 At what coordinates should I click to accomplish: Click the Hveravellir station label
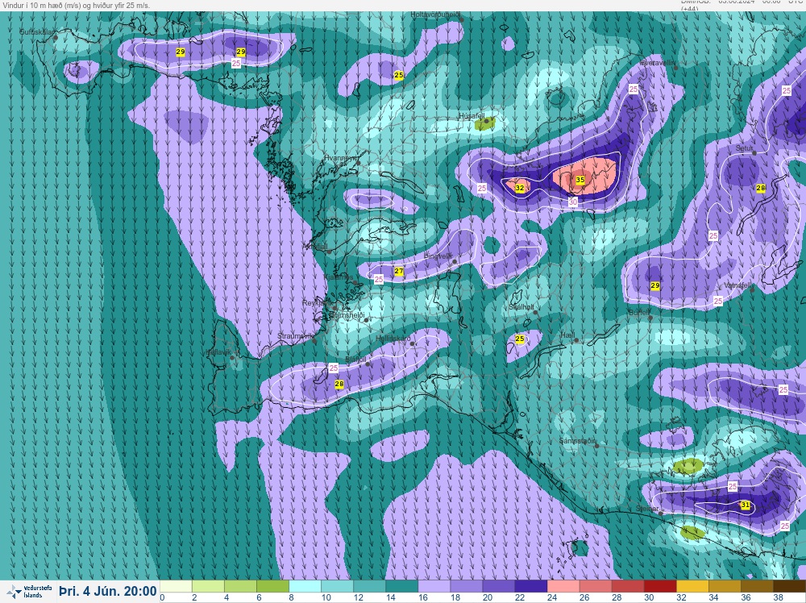click(x=658, y=63)
